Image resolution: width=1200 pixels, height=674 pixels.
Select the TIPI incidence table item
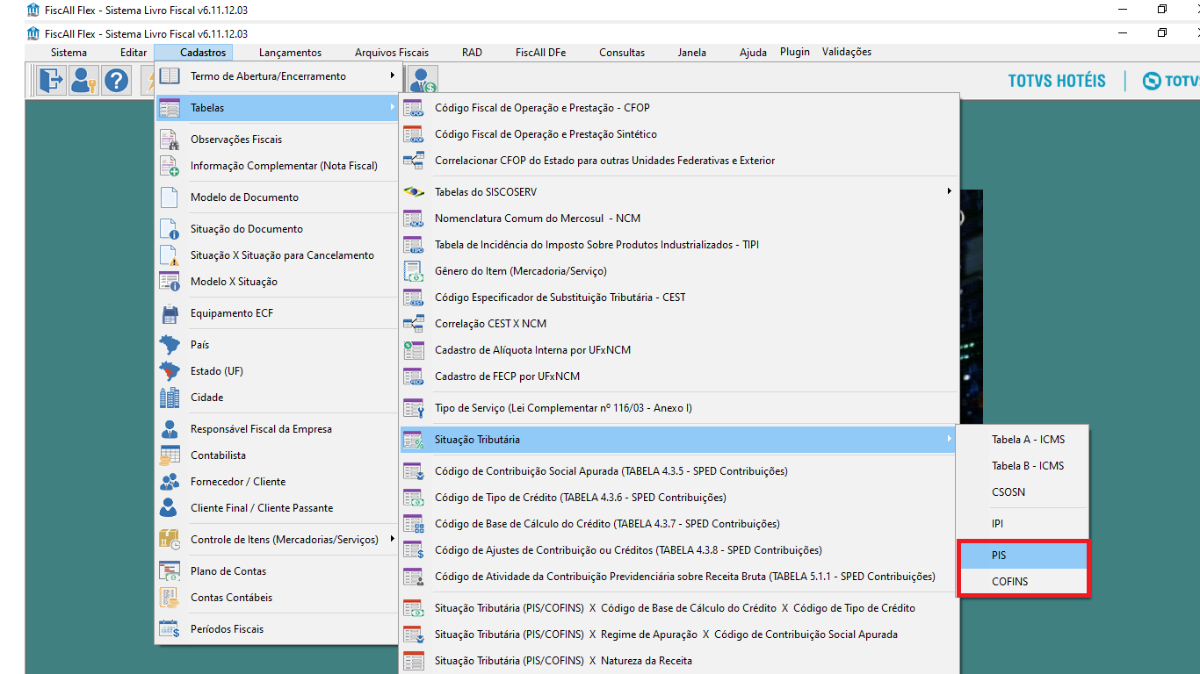[678, 245]
